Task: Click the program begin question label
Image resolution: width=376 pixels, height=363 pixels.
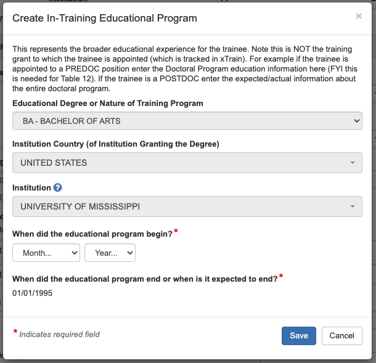Action: coord(92,234)
